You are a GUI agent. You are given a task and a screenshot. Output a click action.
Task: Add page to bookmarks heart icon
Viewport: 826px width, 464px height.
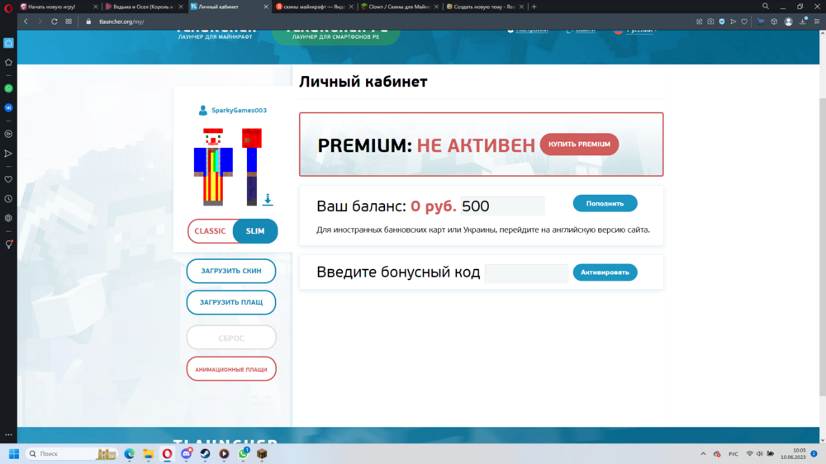point(744,21)
